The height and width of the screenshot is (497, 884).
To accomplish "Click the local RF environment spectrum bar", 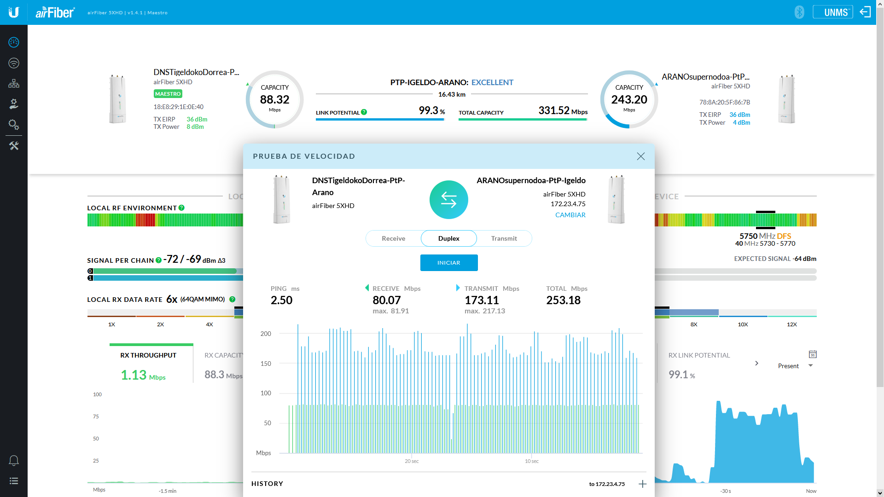I will 165,220.
